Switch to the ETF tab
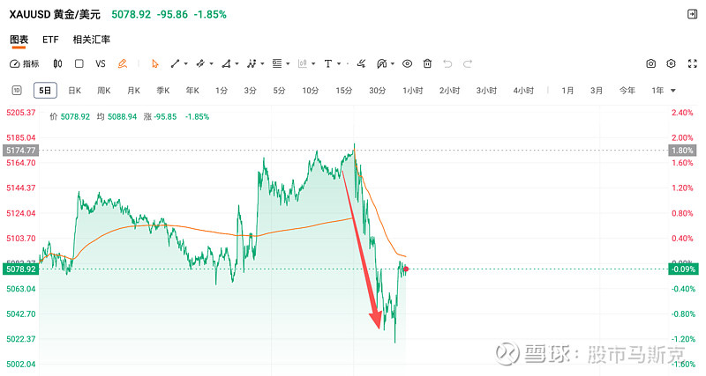The height and width of the screenshot is (376, 706). pyautogui.click(x=50, y=40)
